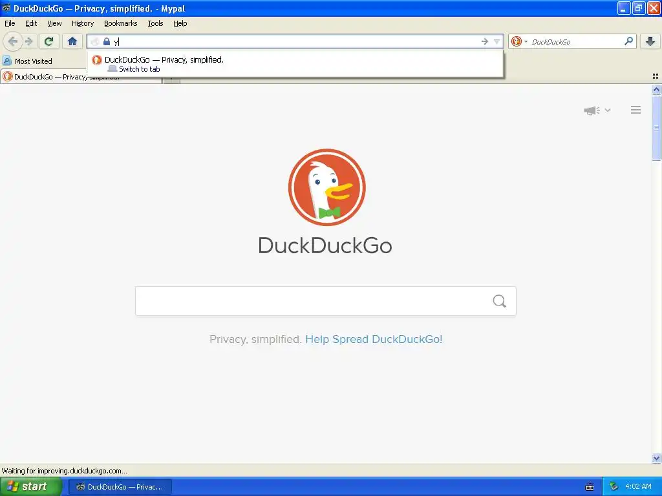Go to the Home page

72,41
